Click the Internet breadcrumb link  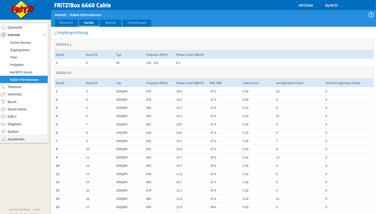pos(60,15)
